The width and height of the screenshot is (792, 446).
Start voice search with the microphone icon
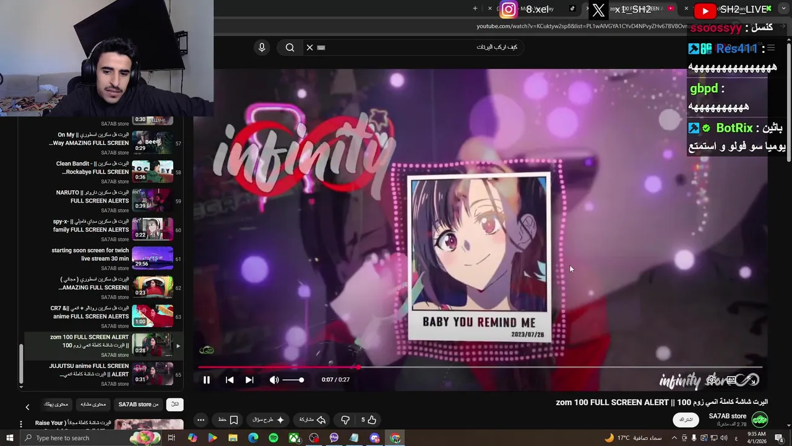pyautogui.click(x=262, y=47)
